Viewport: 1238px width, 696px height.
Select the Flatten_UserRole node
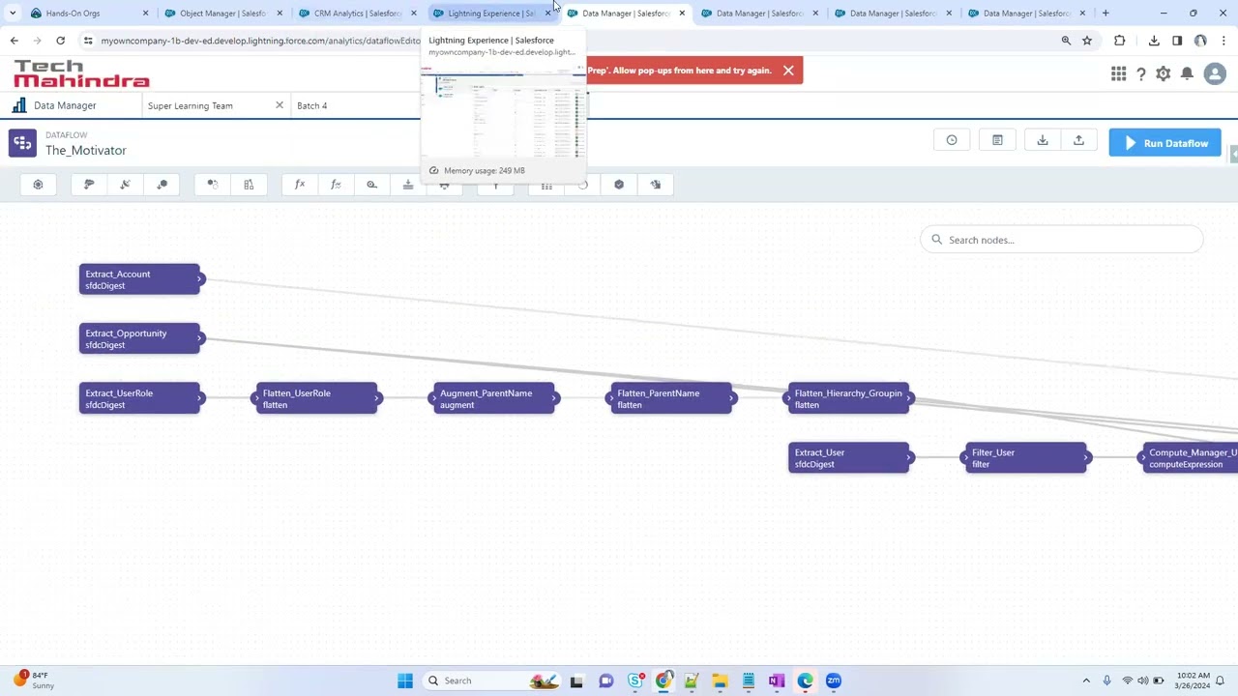point(318,398)
